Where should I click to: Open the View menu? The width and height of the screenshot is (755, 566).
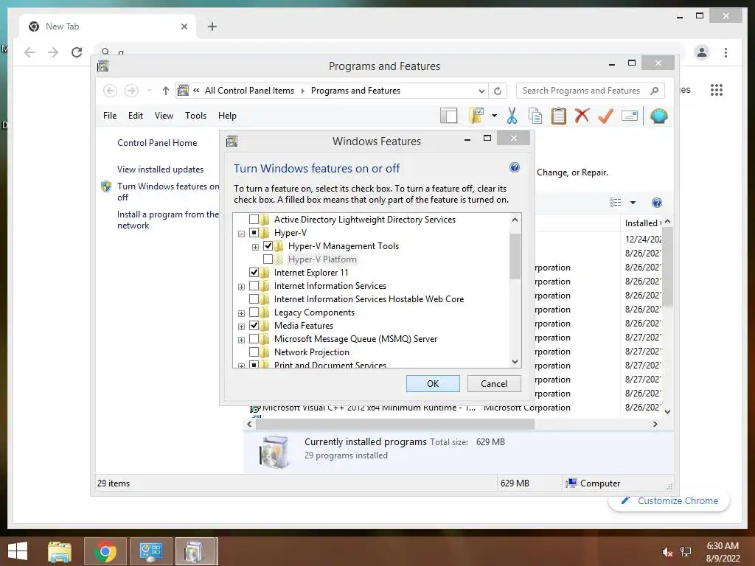click(x=164, y=116)
